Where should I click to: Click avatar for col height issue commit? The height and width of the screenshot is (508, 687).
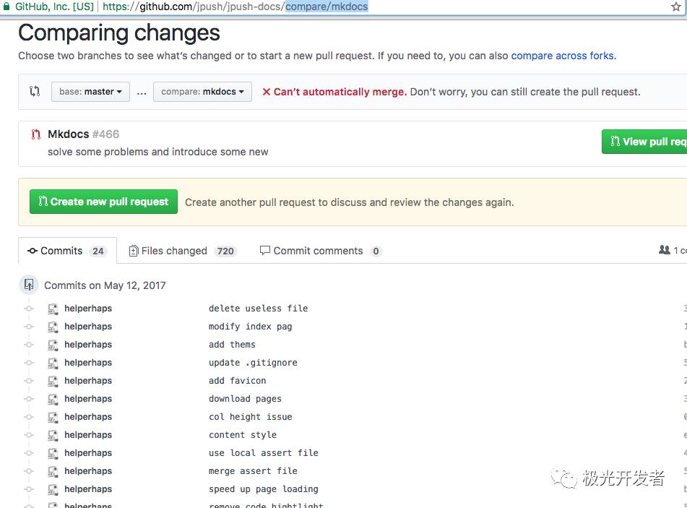click(x=53, y=417)
